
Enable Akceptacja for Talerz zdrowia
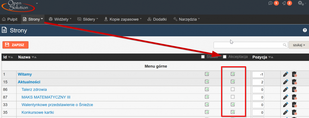233,89
